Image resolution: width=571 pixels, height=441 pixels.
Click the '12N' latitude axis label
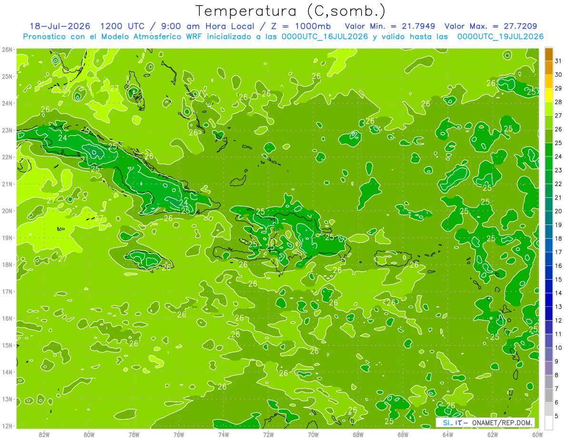7,426
